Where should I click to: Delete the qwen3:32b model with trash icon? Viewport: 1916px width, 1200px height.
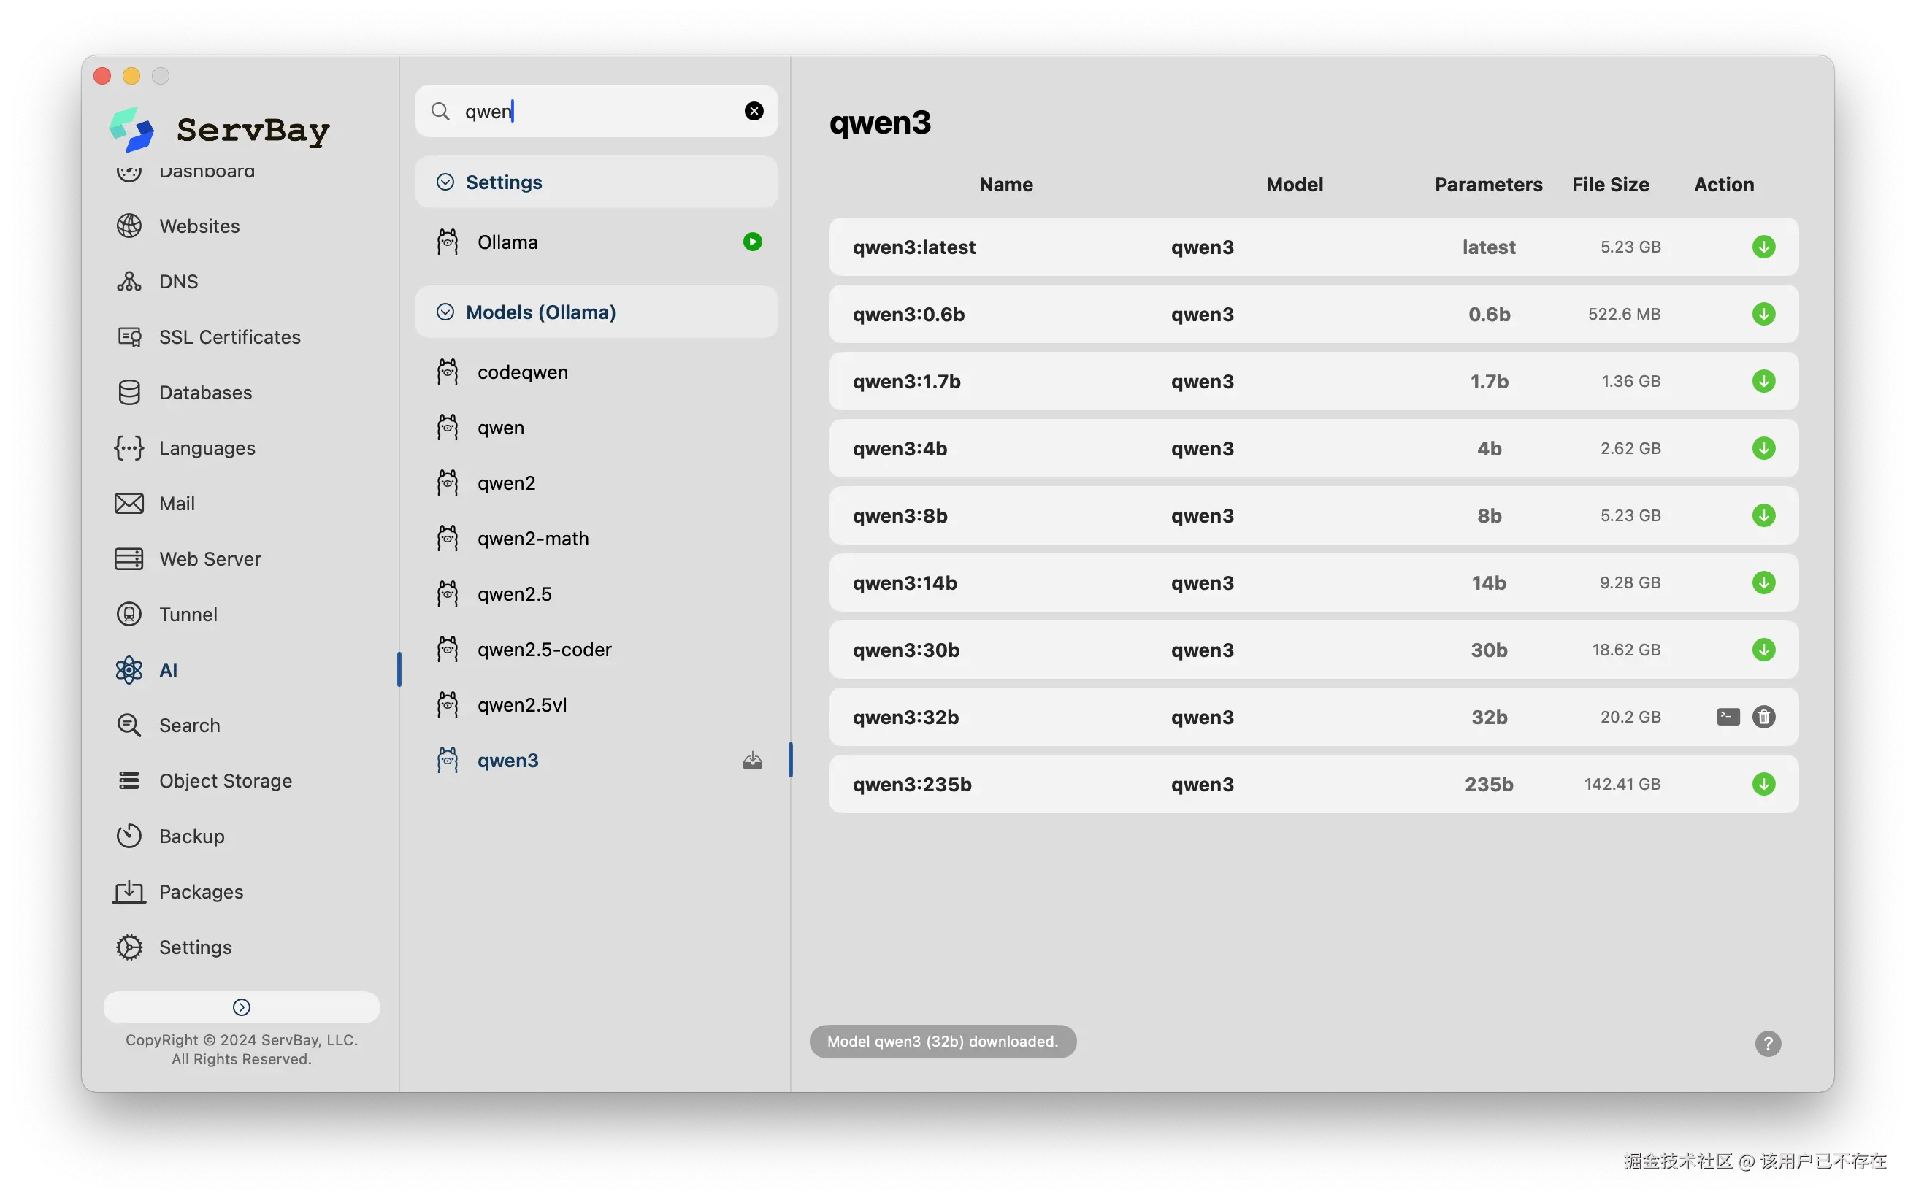[x=1763, y=717]
